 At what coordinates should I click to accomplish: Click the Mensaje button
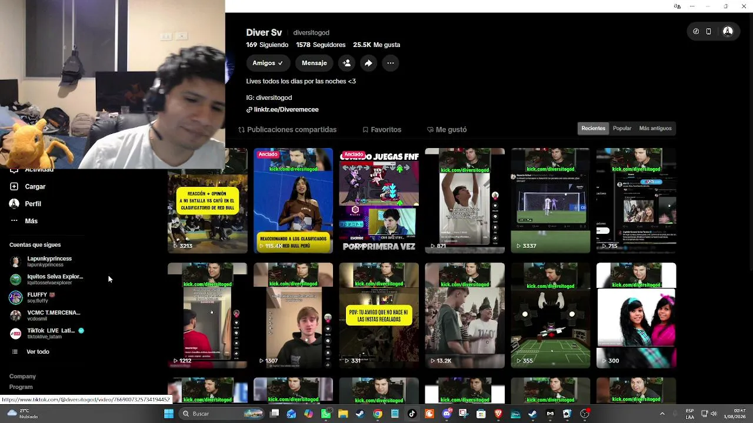314,63
